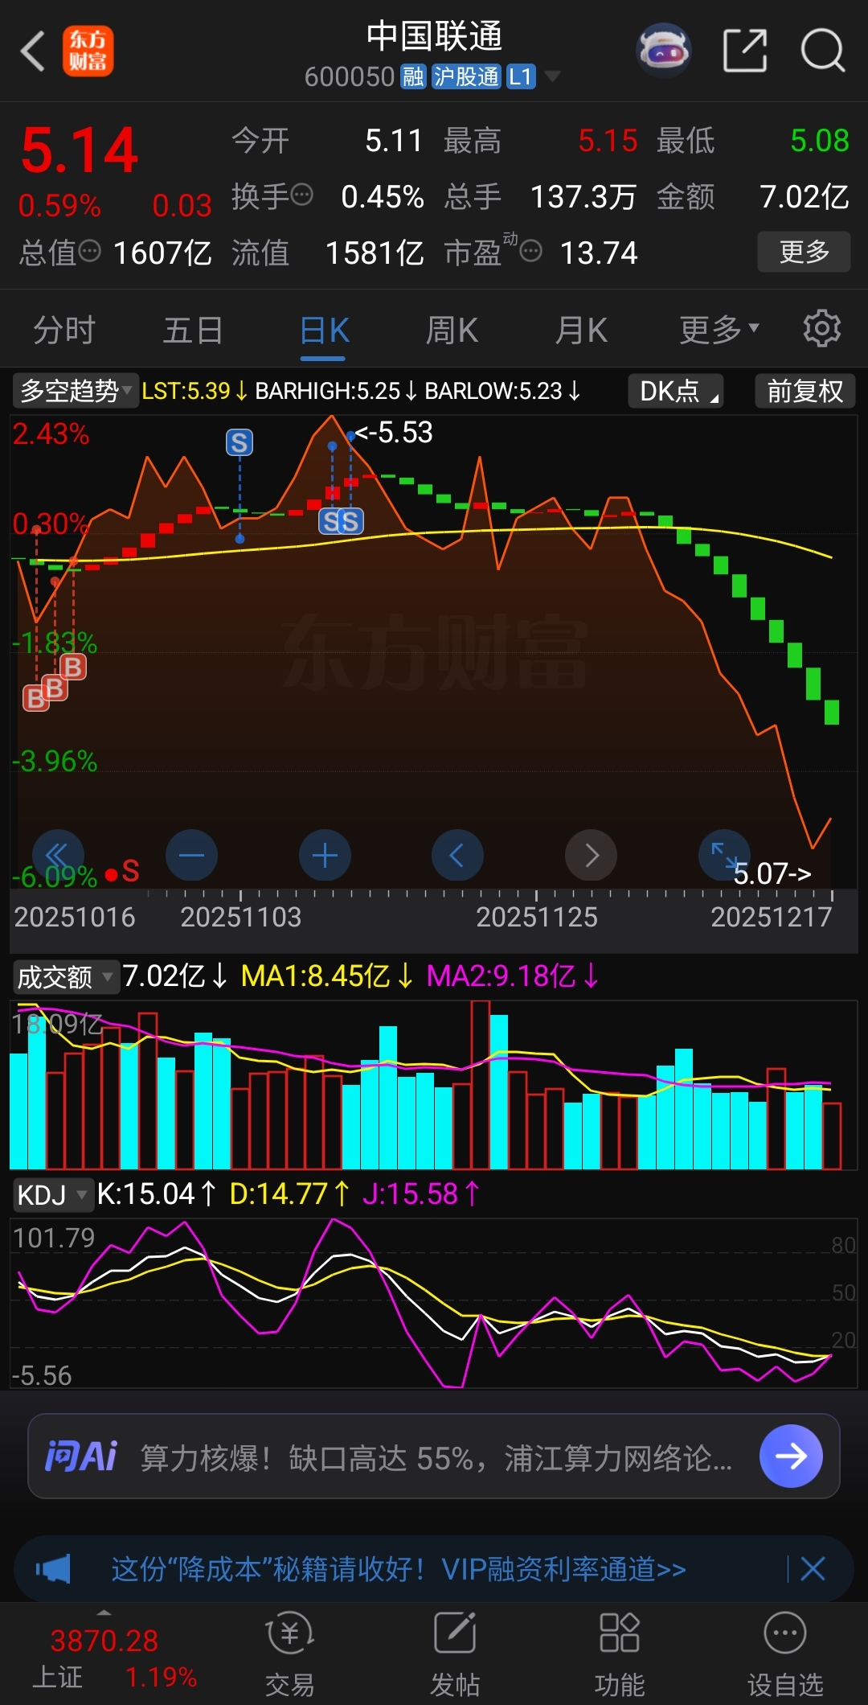The height and width of the screenshot is (1705, 868).
Task: Jump to earliest data double-left arrow
Action: pos(58,855)
